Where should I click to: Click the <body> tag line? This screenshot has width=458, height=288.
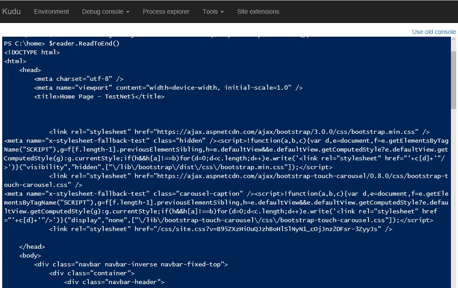click(x=30, y=256)
